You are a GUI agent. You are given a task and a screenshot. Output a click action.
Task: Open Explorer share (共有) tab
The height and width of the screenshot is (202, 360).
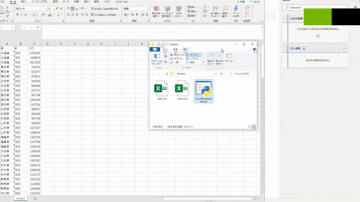[175, 49]
